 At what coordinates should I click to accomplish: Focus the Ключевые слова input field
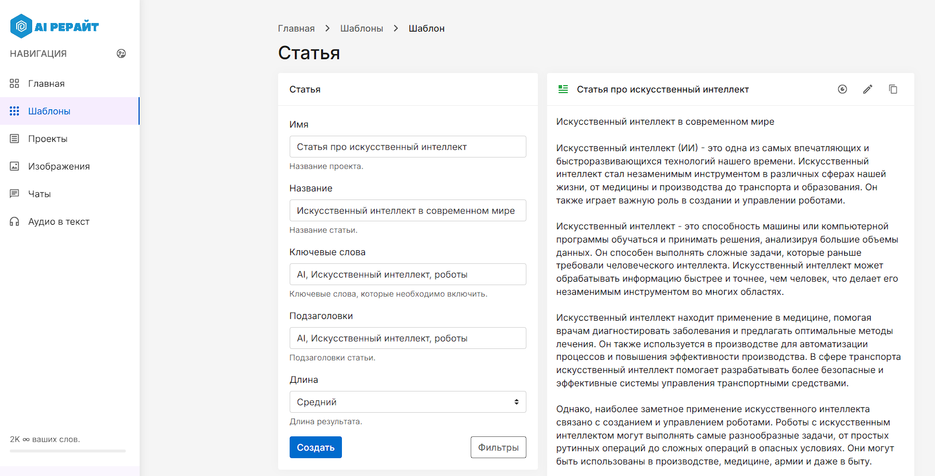[x=408, y=274]
